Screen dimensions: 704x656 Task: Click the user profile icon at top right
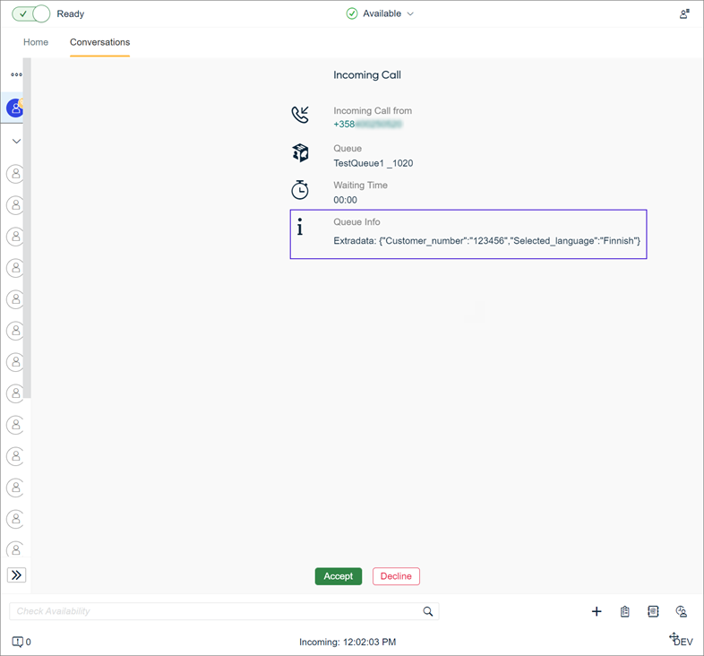(684, 14)
